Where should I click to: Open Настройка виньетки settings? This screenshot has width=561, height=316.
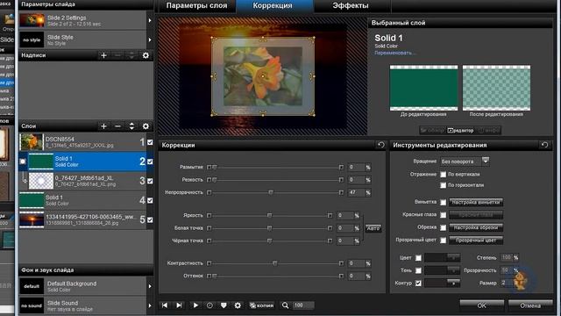476,203
